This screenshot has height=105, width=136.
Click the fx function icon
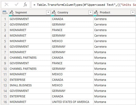pos(25,4)
